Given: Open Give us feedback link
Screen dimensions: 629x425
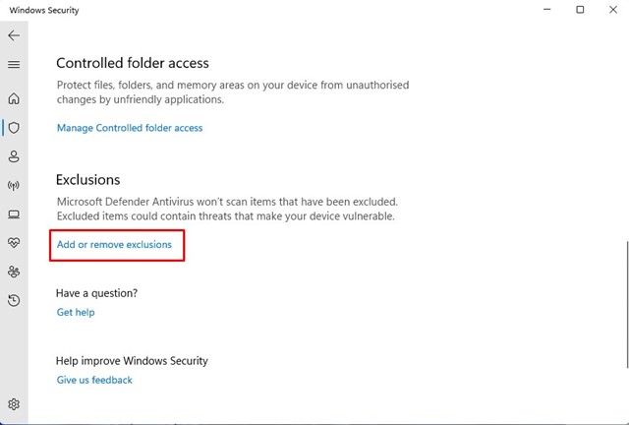Looking at the screenshot, I should coord(94,380).
